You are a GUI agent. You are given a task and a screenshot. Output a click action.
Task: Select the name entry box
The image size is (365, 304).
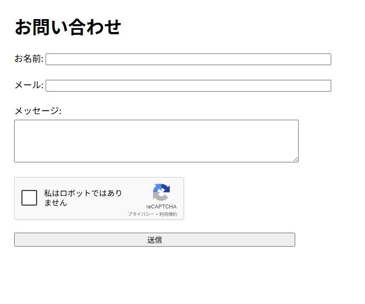tap(188, 60)
